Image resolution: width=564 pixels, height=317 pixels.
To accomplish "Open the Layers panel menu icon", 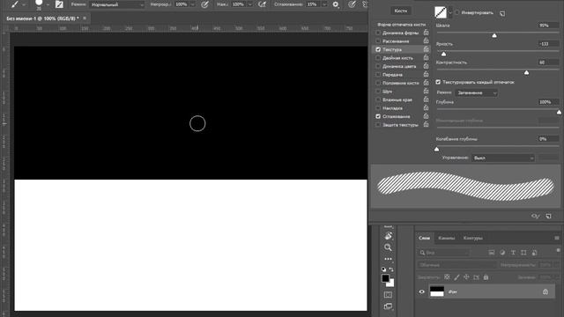I will [557, 238].
